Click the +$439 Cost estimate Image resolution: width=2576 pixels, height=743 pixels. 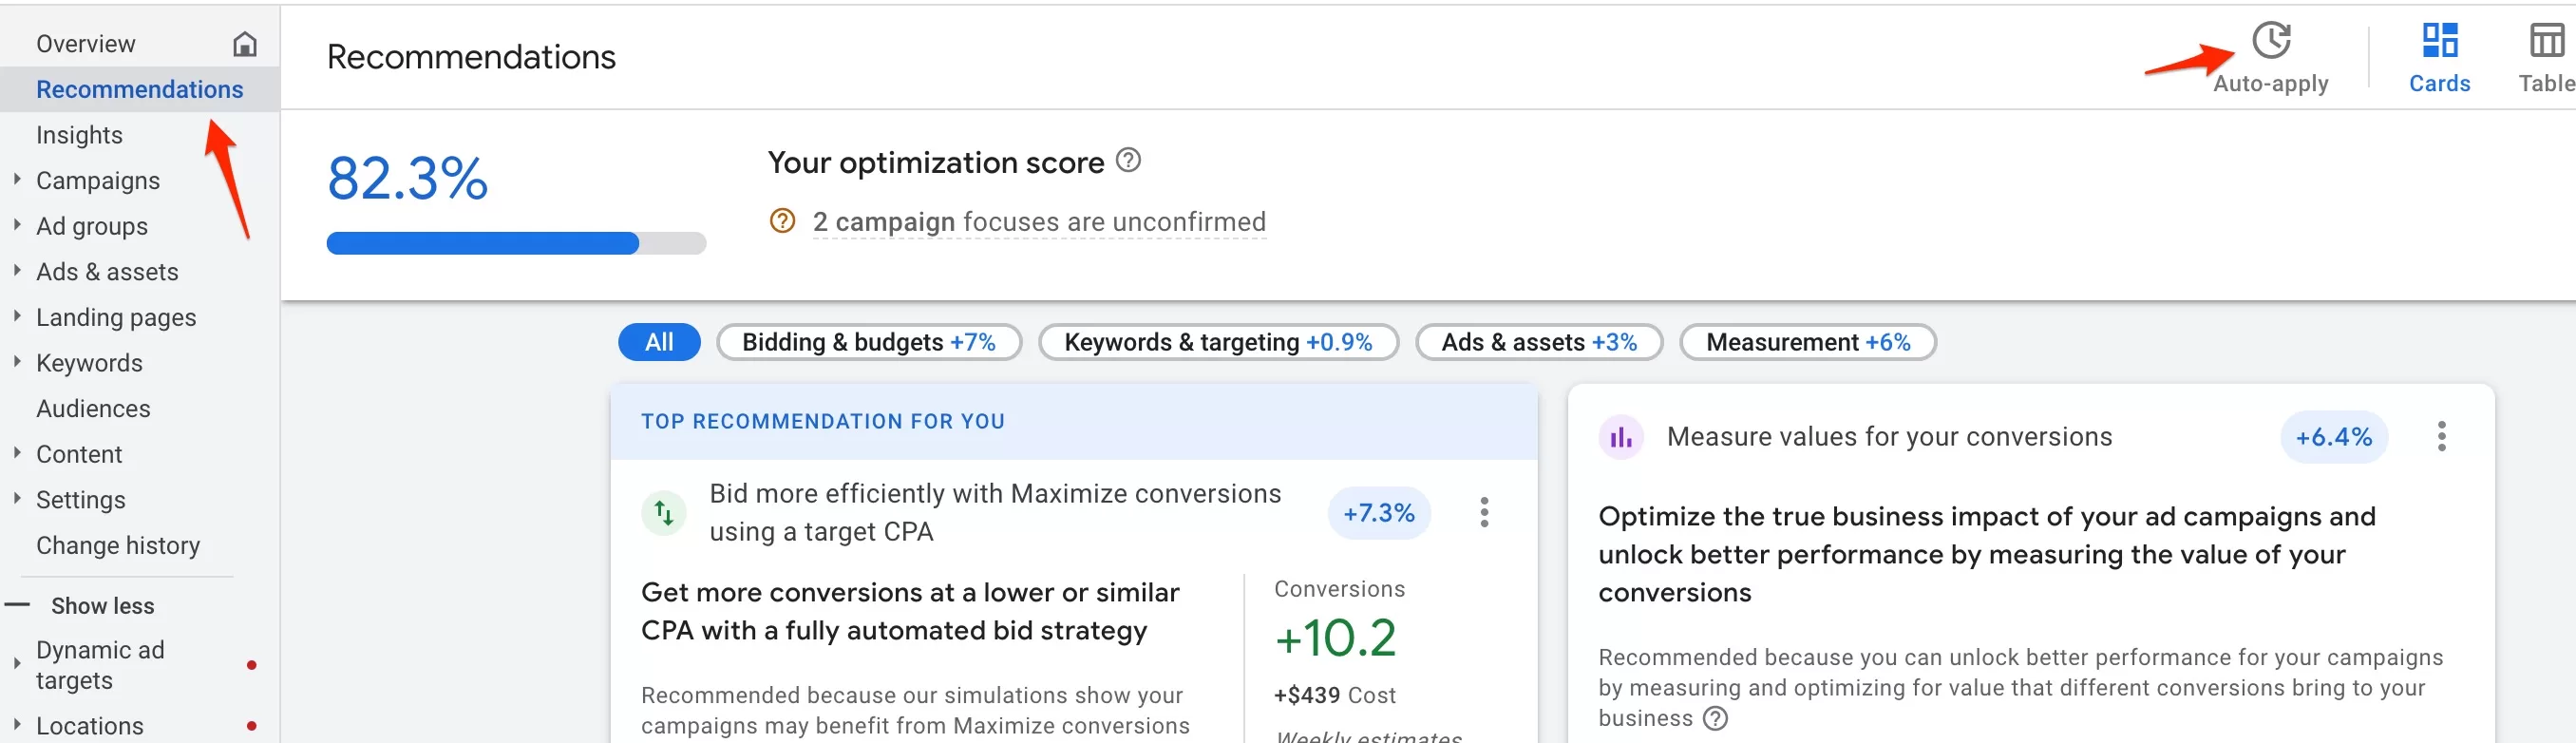[1334, 695]
